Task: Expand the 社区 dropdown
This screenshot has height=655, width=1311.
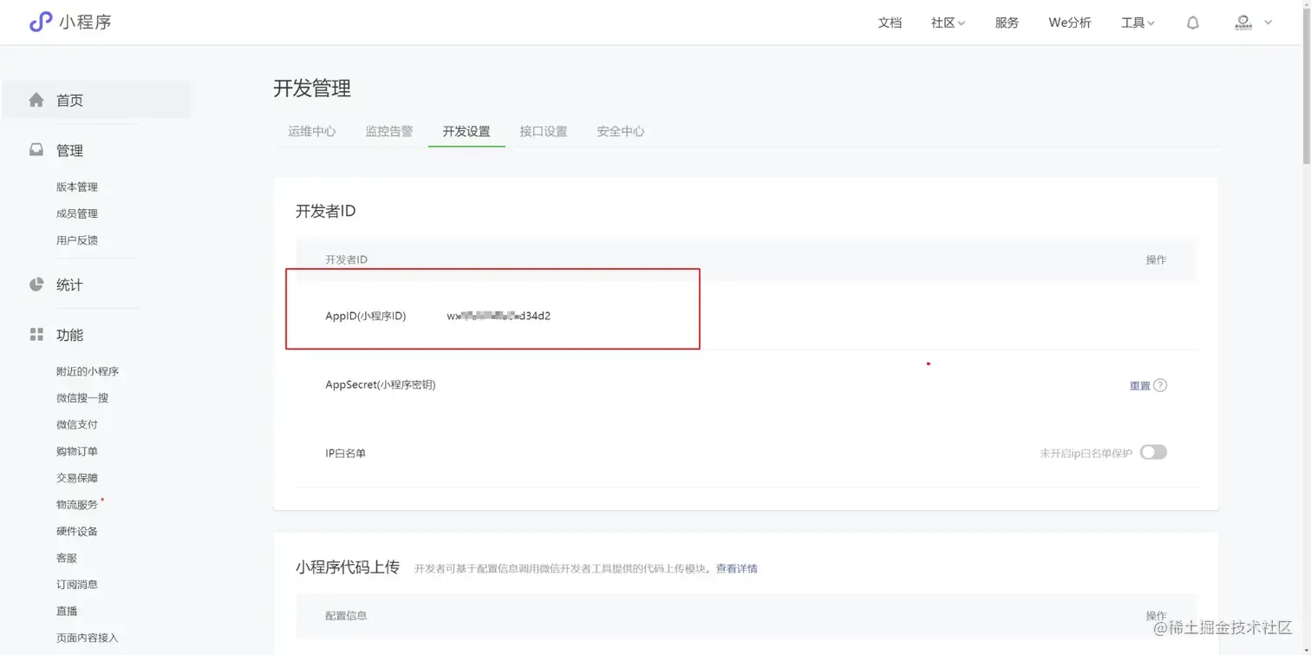Action: [x=947, y=23]
